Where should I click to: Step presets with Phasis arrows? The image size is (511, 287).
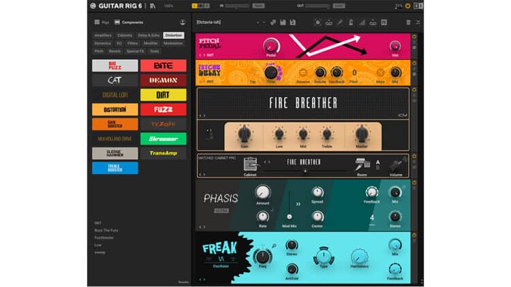point(202,226)
